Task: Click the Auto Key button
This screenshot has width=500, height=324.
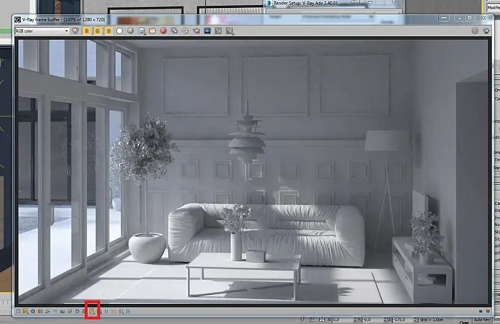Action: coord(482,319)
